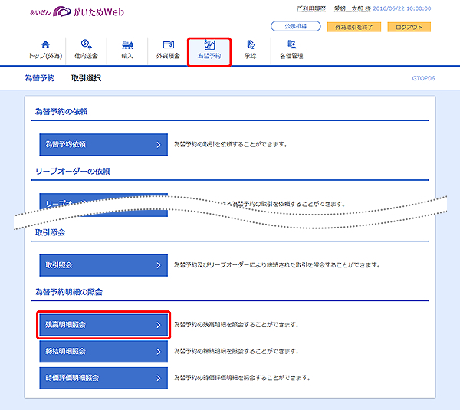This screenshot has width=460, height=410.
Task: Open the 各種管理 menu label
Action: (291, 56)
